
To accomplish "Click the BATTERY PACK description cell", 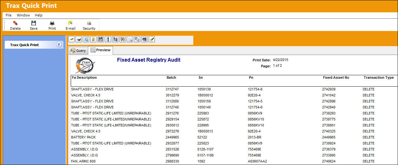I will 83,137.
